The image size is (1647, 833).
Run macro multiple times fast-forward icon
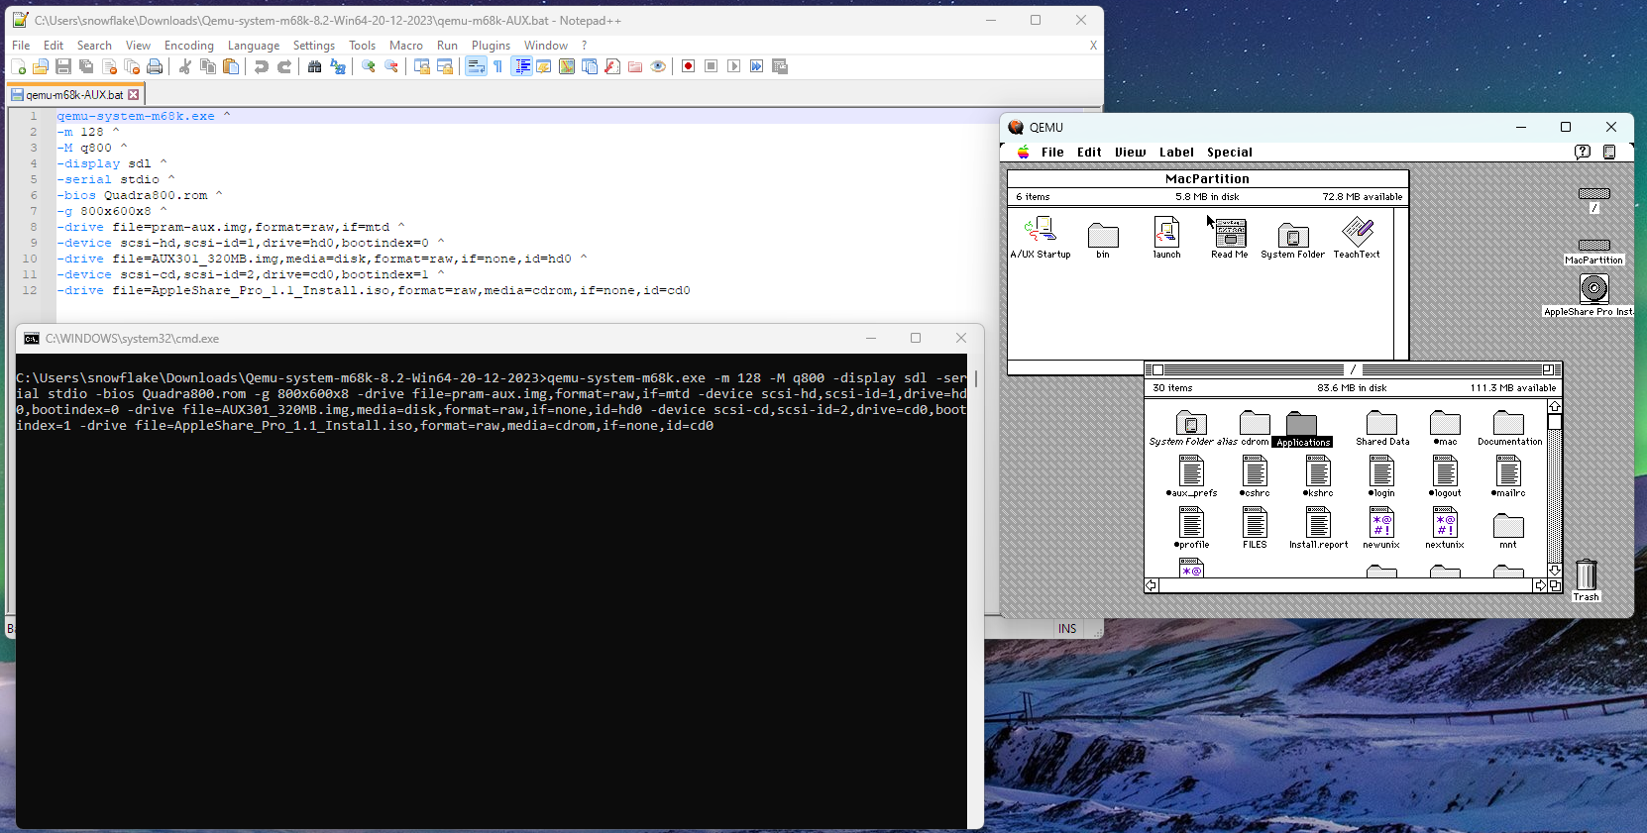[x=757, y=66]
